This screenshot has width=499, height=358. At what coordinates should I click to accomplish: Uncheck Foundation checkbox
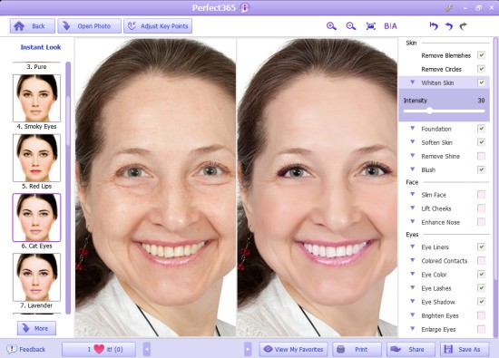[481, 129]
